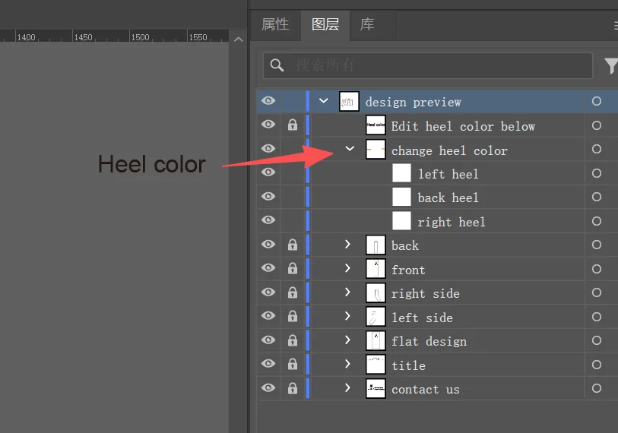Switch to the 属性 tab

tap(275, 24)
